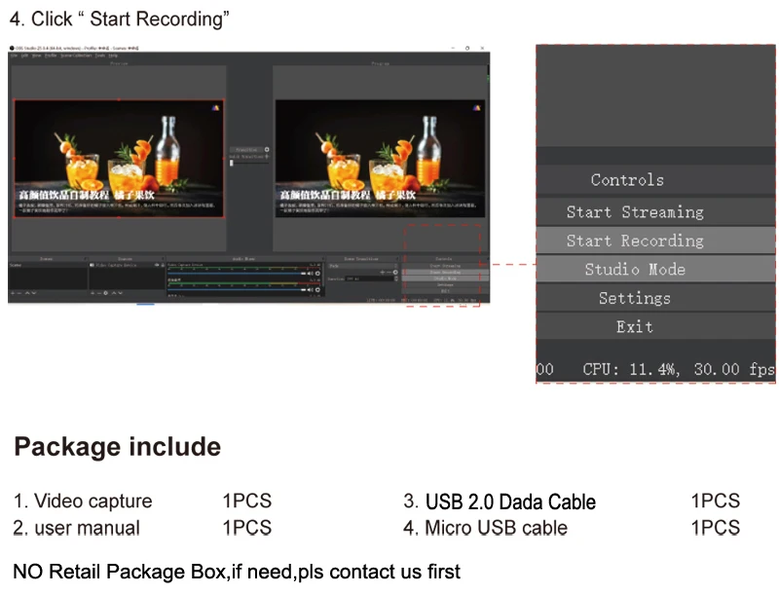Click the plus icon next to Quick Transitions
Image resolution: width=779 pixels, height=594 pixels.
pyautogui.click(x=268, y=157)
